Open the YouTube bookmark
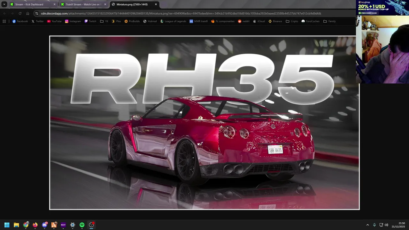The height and width of the screenshot is (230, 409). click(54, 21)
